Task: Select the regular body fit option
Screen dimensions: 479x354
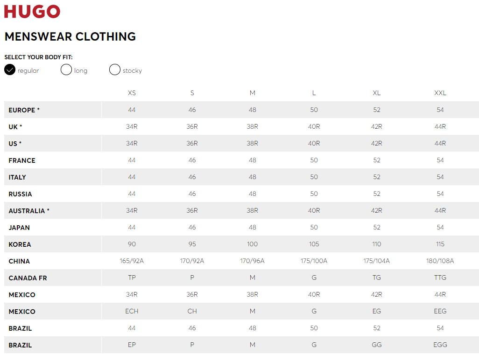Action: (10, 69)
